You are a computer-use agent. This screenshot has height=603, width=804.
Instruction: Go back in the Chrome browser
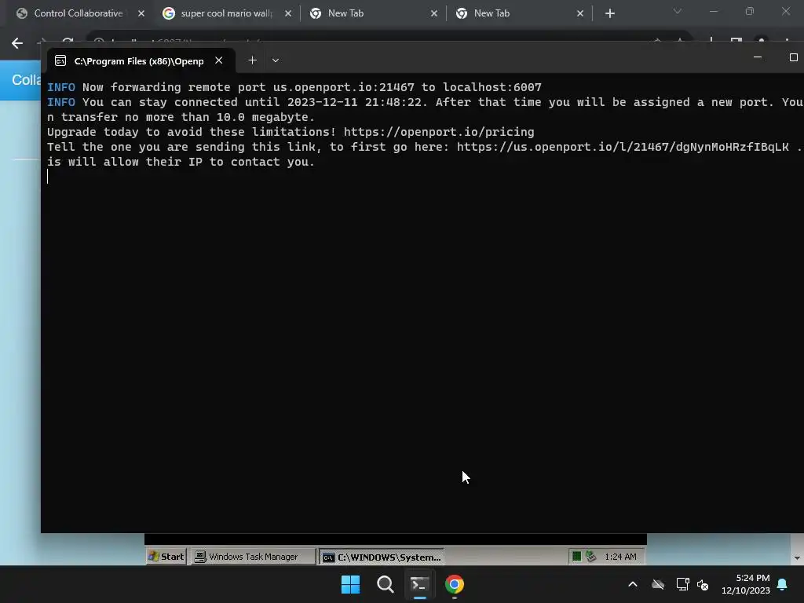click(17, 43)
